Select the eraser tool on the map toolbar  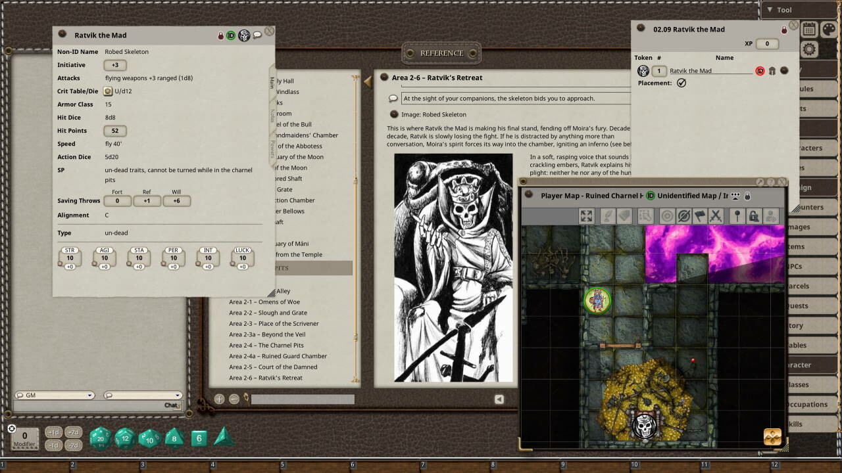[x=626, y=215]
